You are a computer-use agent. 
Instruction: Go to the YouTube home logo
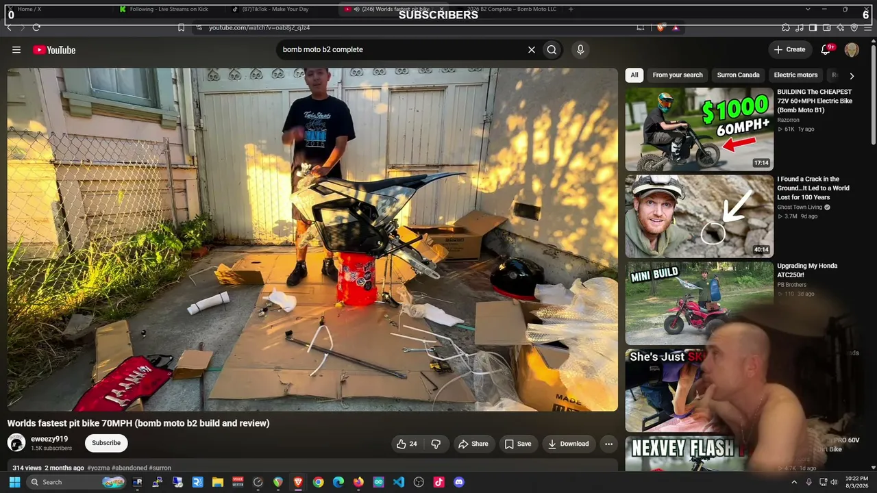tap(54, 50)
